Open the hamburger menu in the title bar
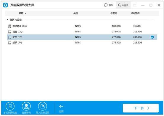The width and height of the screenshot is (164, 116). coord(134,5)
